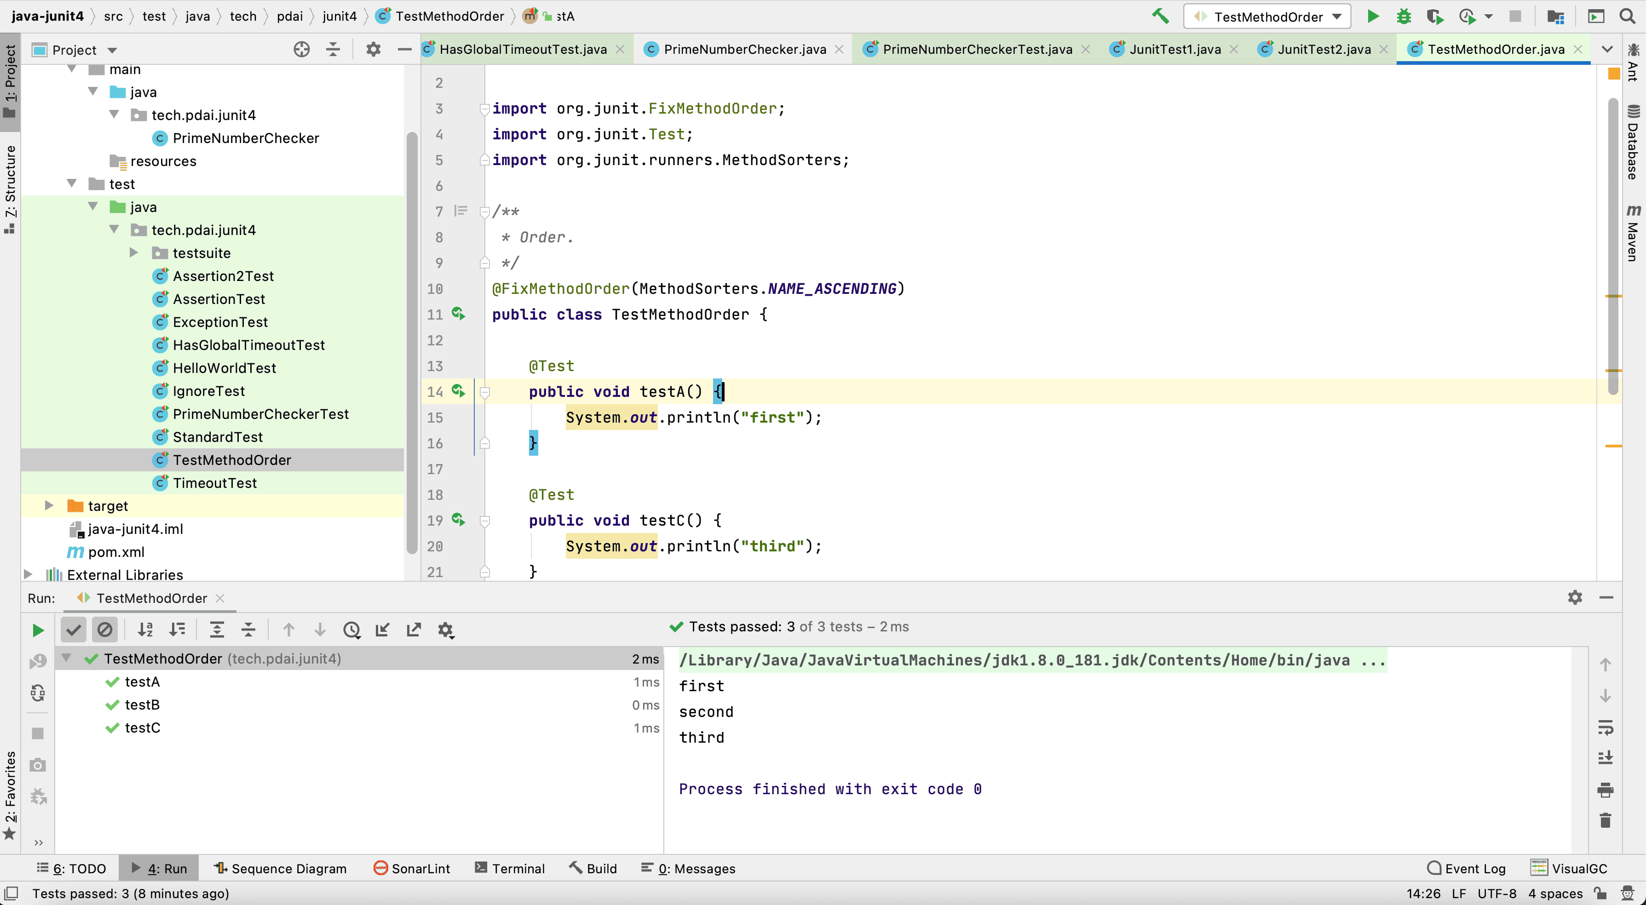Click the Debug bug icon in top toolbar

(x=1403, y=16)
